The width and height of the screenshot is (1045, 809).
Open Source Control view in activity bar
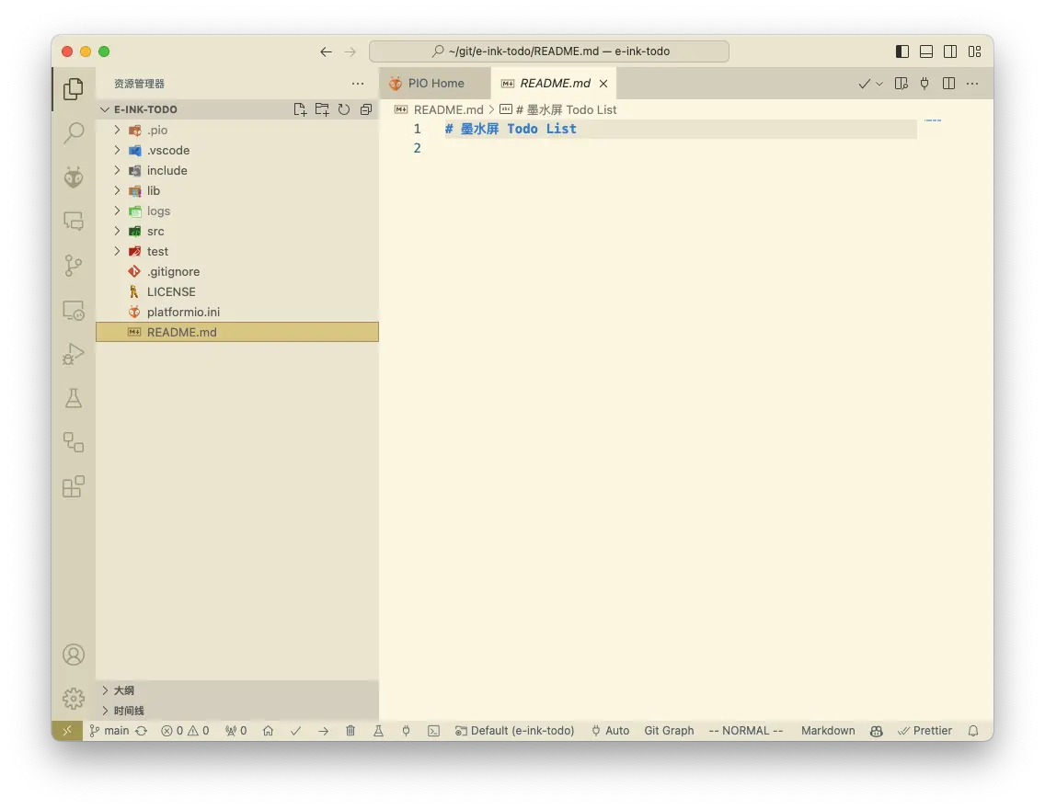74,266
